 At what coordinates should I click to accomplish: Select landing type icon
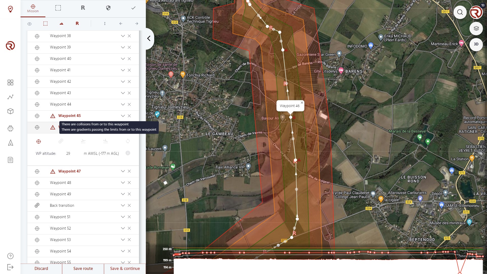(106, 141)
